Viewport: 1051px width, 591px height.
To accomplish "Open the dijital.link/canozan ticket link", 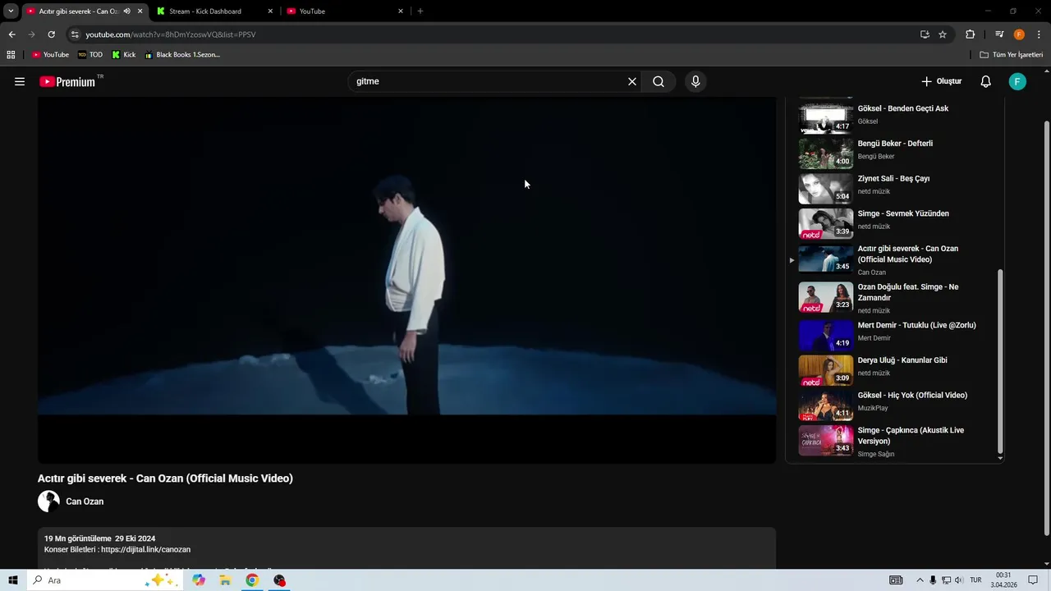I will [145, 549].
